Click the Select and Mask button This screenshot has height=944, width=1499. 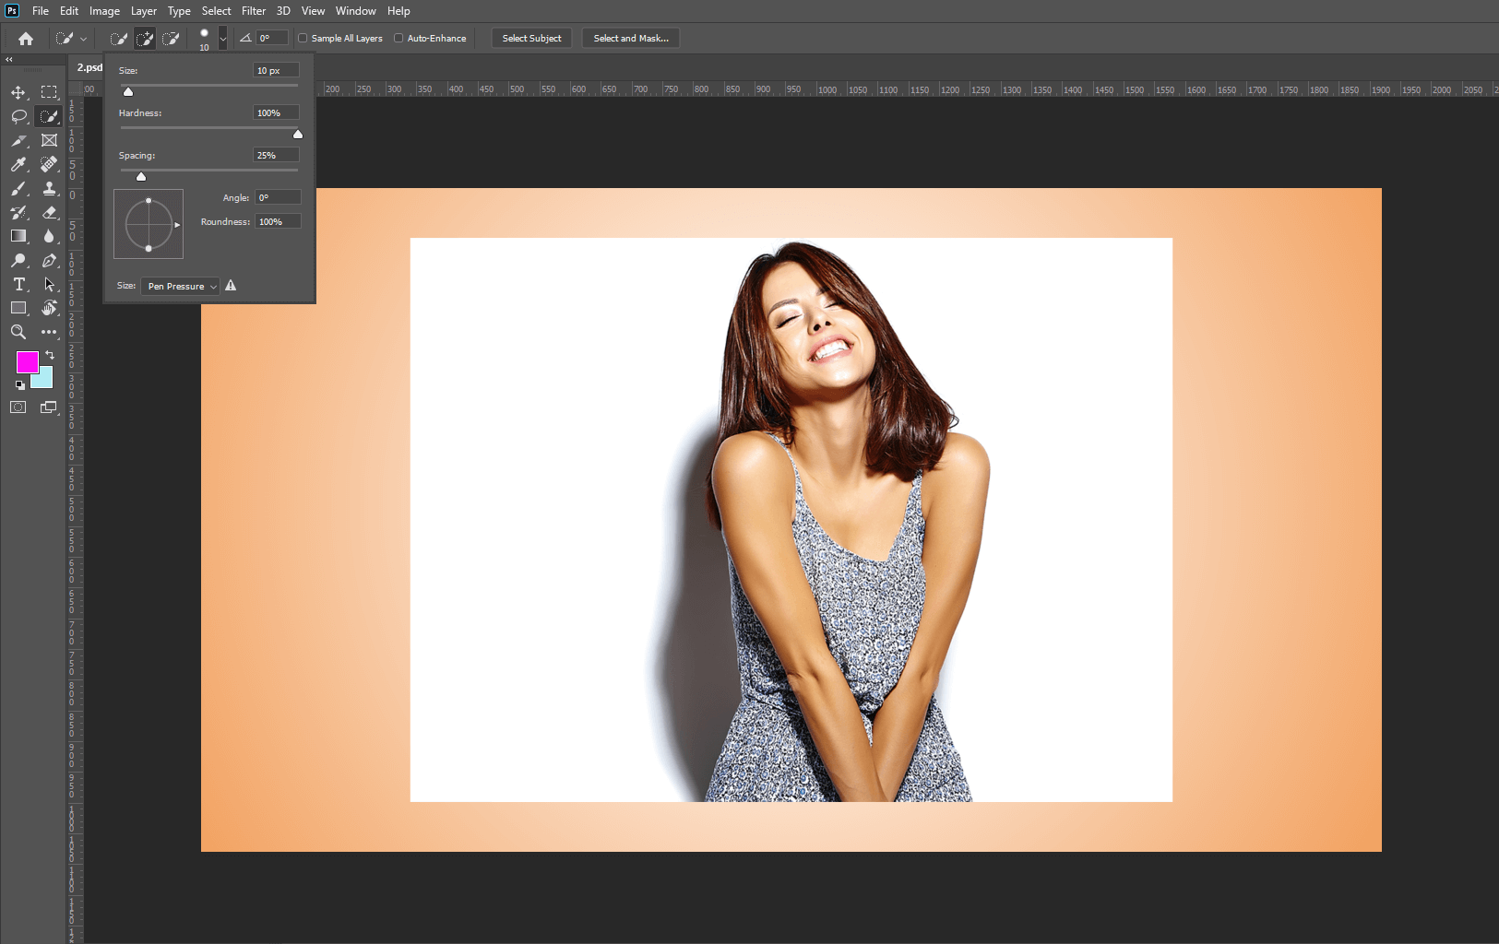(631, 39)
